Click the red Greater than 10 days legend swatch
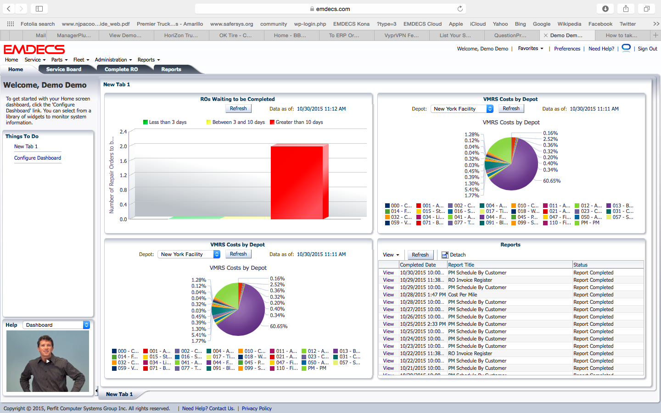Screen dimensions: 661x413 coord(272,122)
